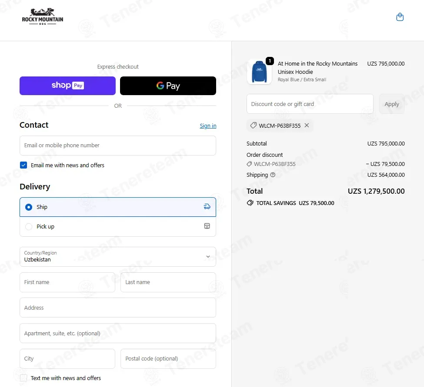This screenshot has height=387, width=424.
Task: Click the blue hoodie product thumbnail
Action: pyautogui.click(x=259, y=72)
